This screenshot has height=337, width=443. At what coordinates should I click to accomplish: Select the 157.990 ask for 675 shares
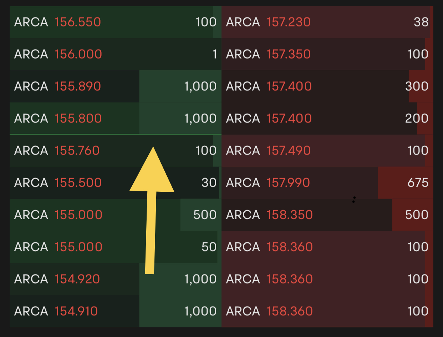(327, 183)
